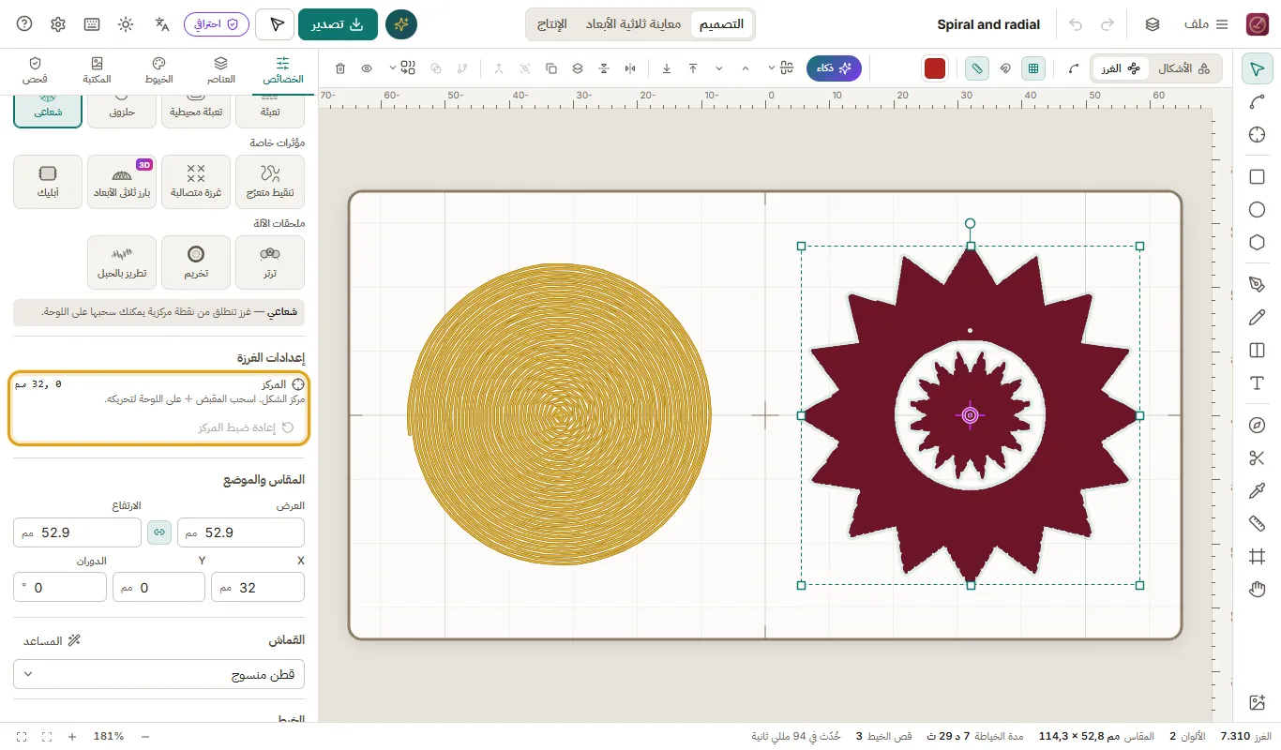
Task: Click the ذكاء AI button
Action: tap(834, 68)
